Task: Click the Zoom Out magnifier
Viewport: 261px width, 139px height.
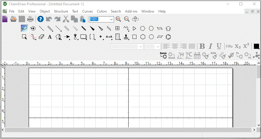Action: [127, 19]
